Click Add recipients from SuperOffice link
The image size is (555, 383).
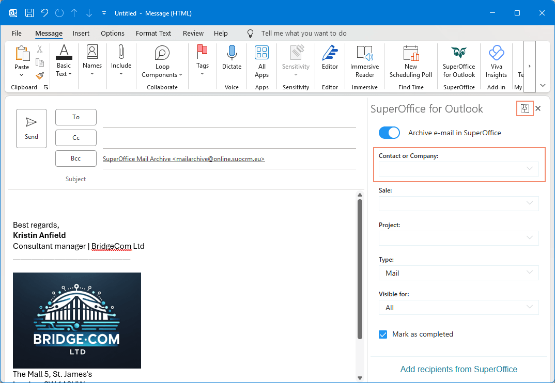point(459,369)
